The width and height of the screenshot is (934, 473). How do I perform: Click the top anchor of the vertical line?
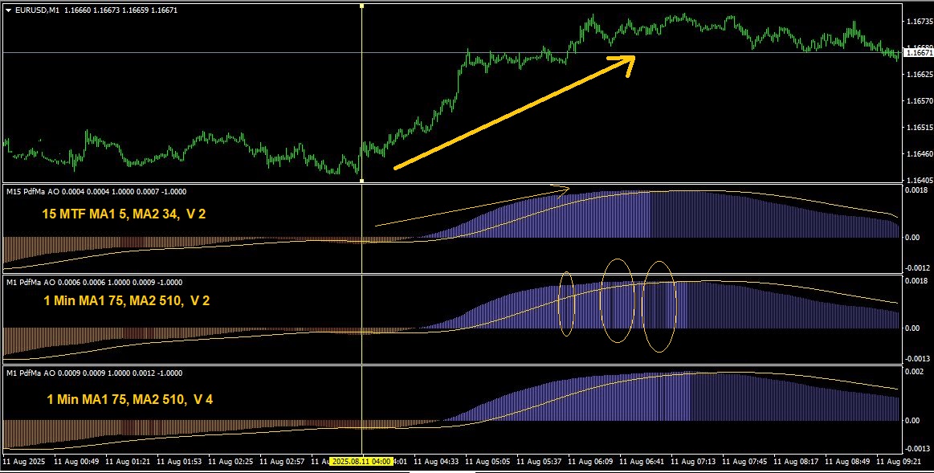pos(361,6)
